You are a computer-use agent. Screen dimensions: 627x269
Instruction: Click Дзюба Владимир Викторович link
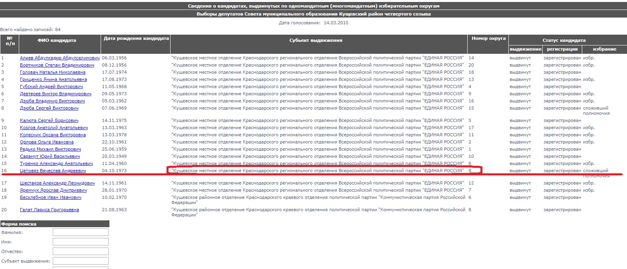coord(52,101)
